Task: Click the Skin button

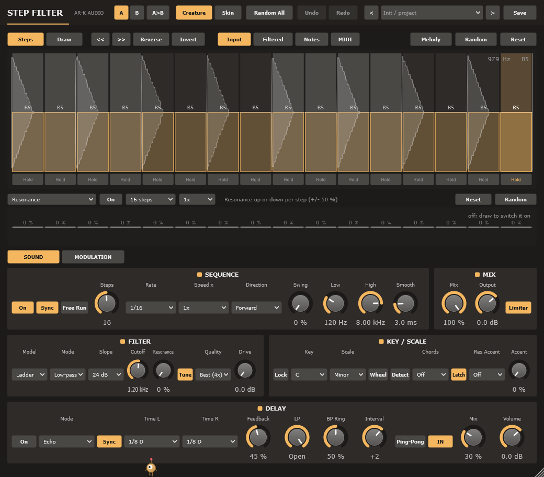Action: 228,13
